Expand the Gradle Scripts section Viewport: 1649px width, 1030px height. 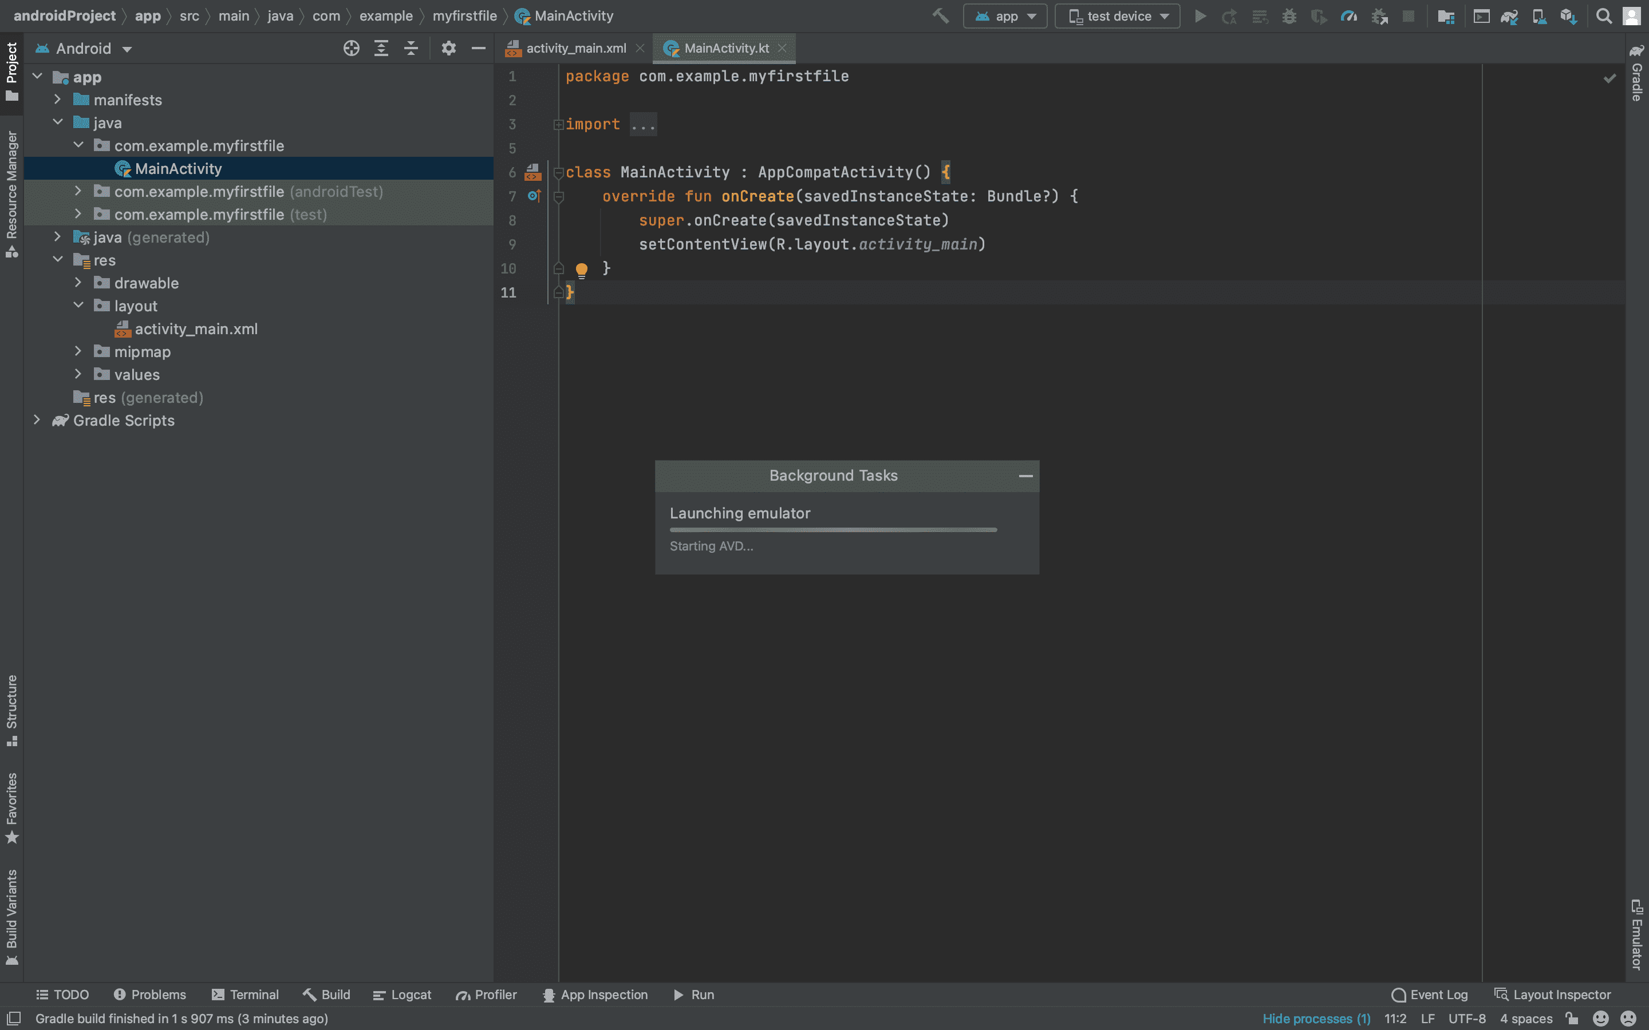[x=37, y=419]
